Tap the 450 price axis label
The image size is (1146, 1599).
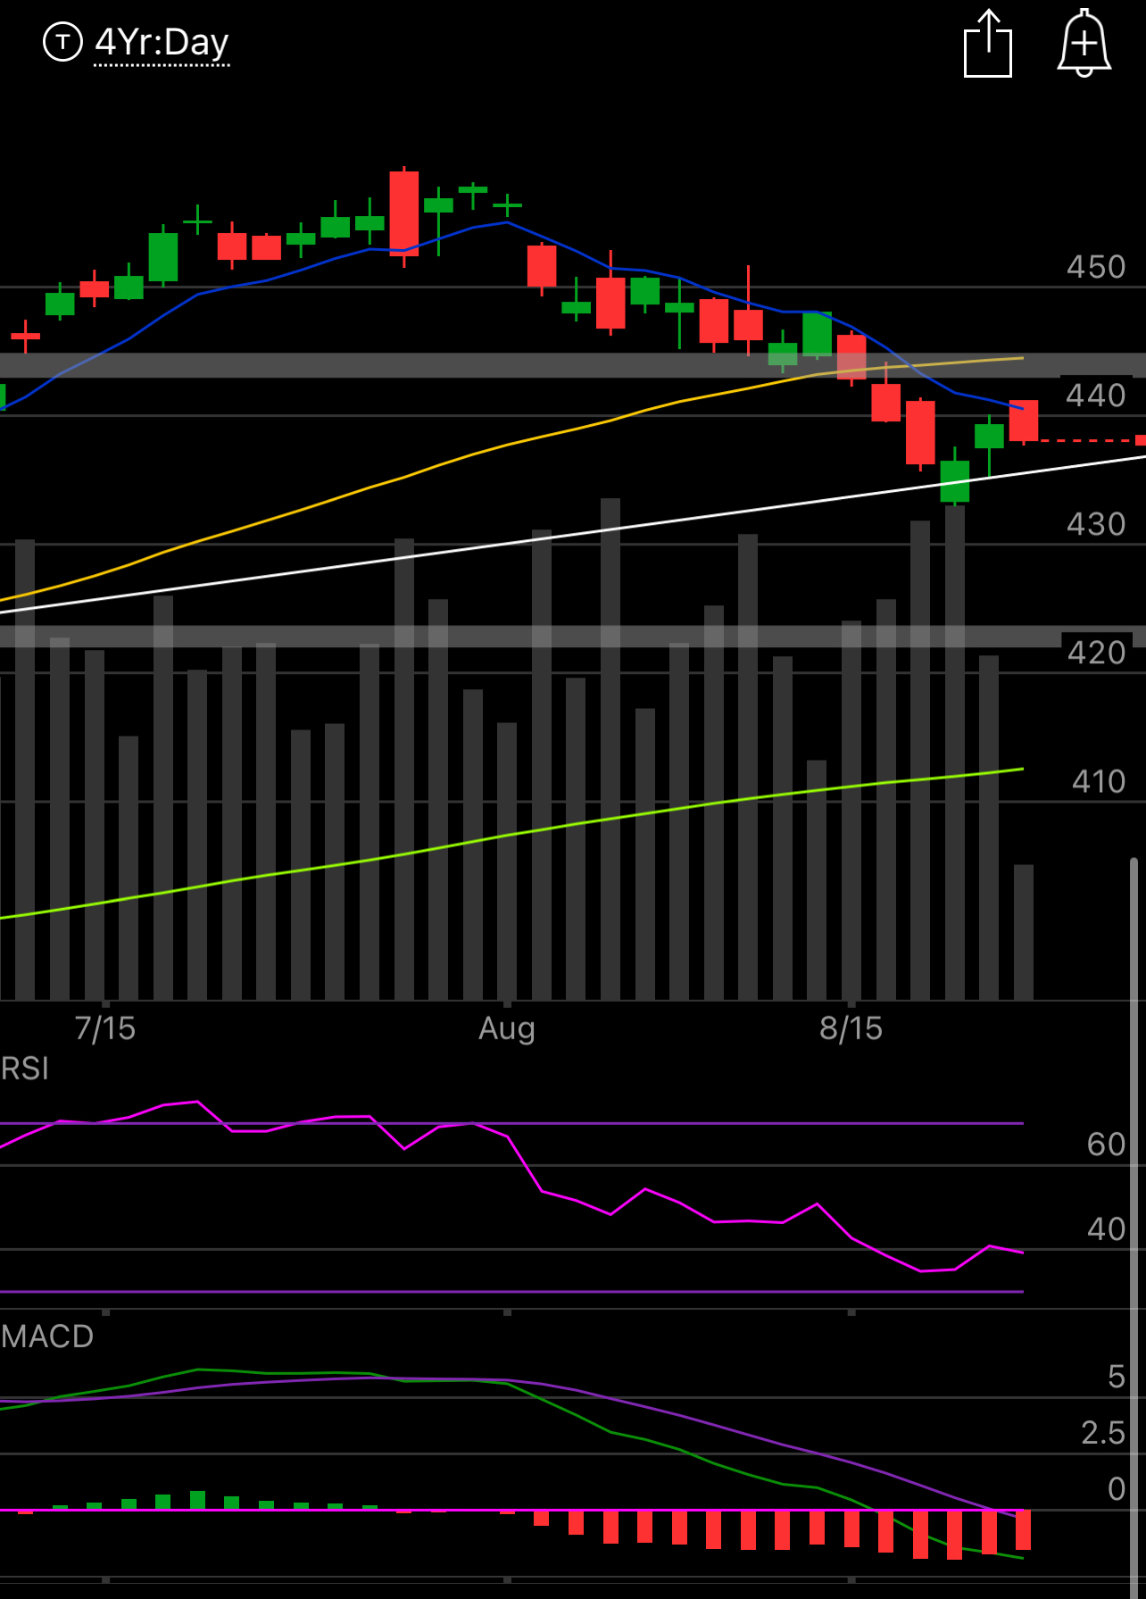(1096, 267)
